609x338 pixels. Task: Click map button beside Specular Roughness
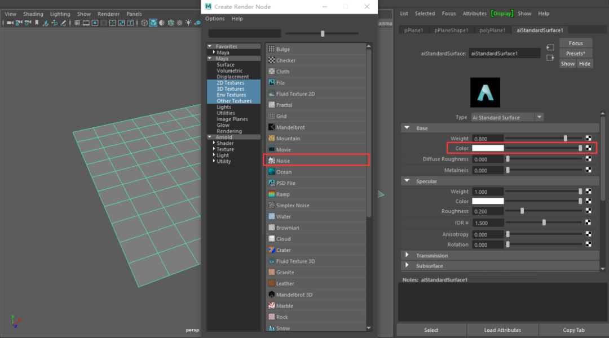(x=588, y=211)
